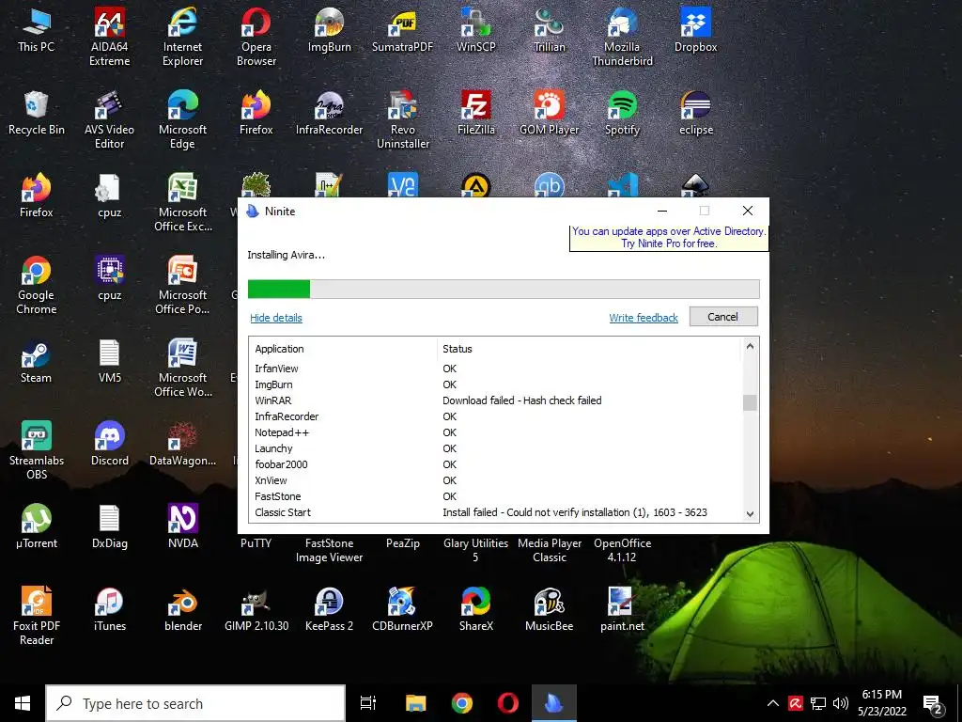Viewport: 962px width, 722px height.
Task: Select the Revo Uninstaller desktop icon
Action: pyautogui.click(x=402, y=119)
